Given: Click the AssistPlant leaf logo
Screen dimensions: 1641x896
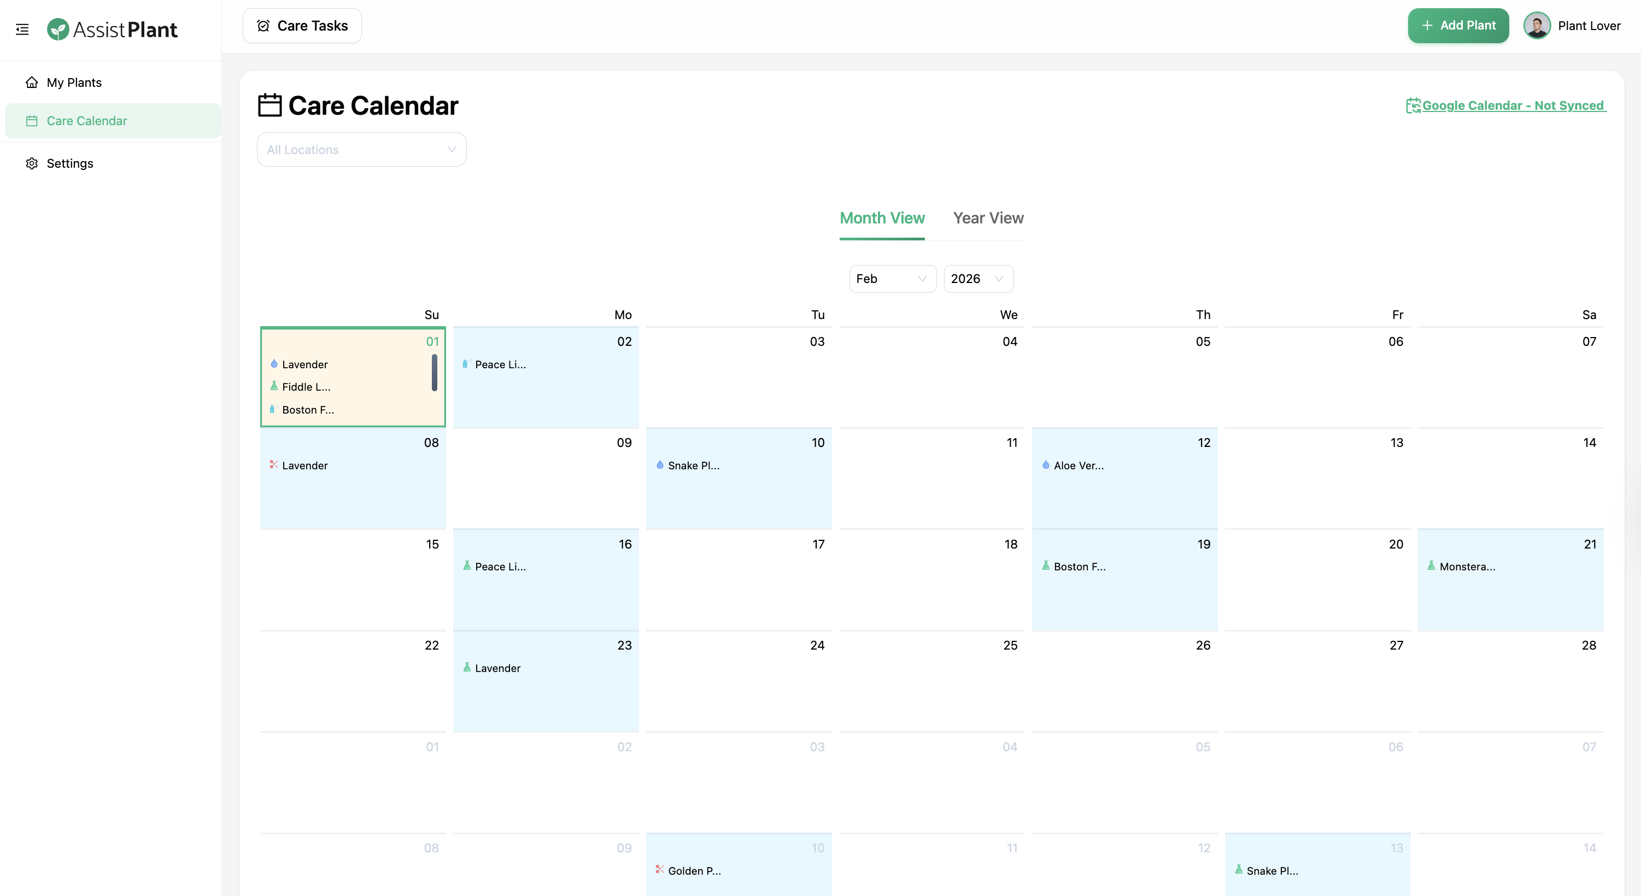Looking at the screenshot, I should pyautogui.click(x=58, y=28).
